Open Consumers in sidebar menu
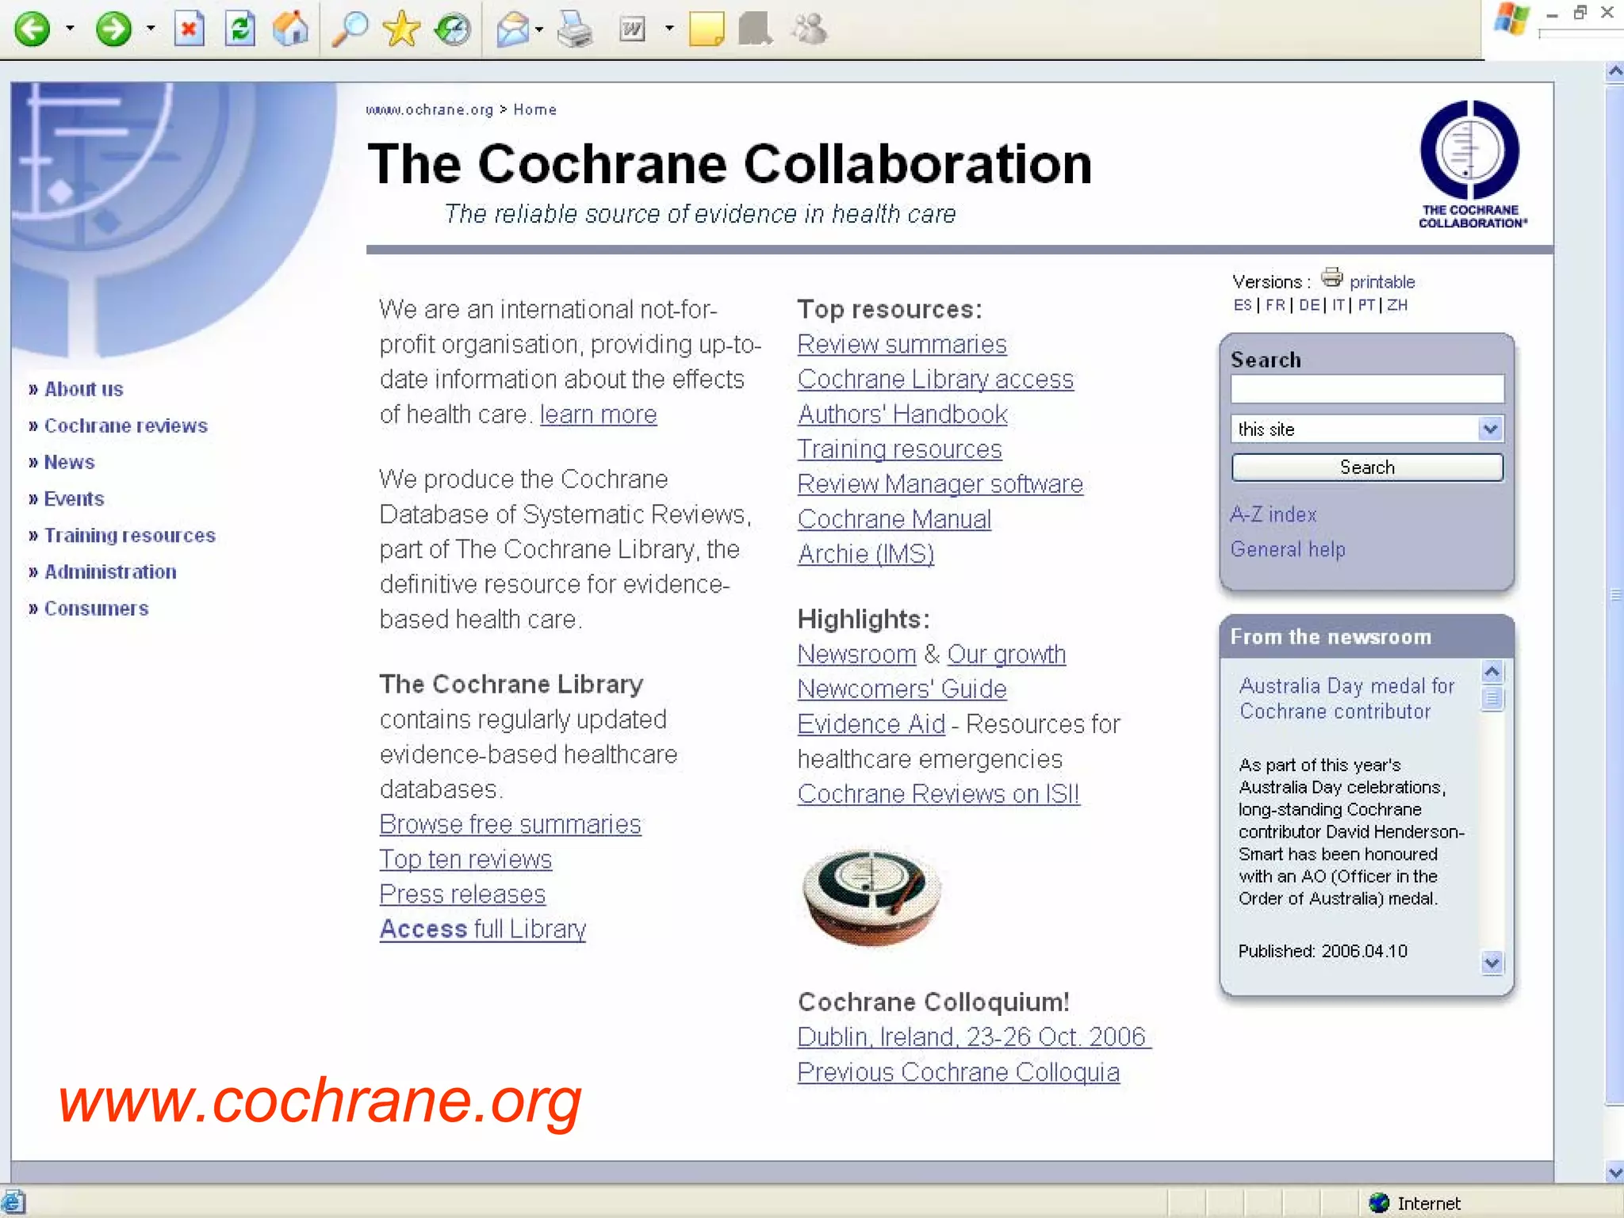1624x1218 pixels. pyautogui.click(x=96, y=609)
